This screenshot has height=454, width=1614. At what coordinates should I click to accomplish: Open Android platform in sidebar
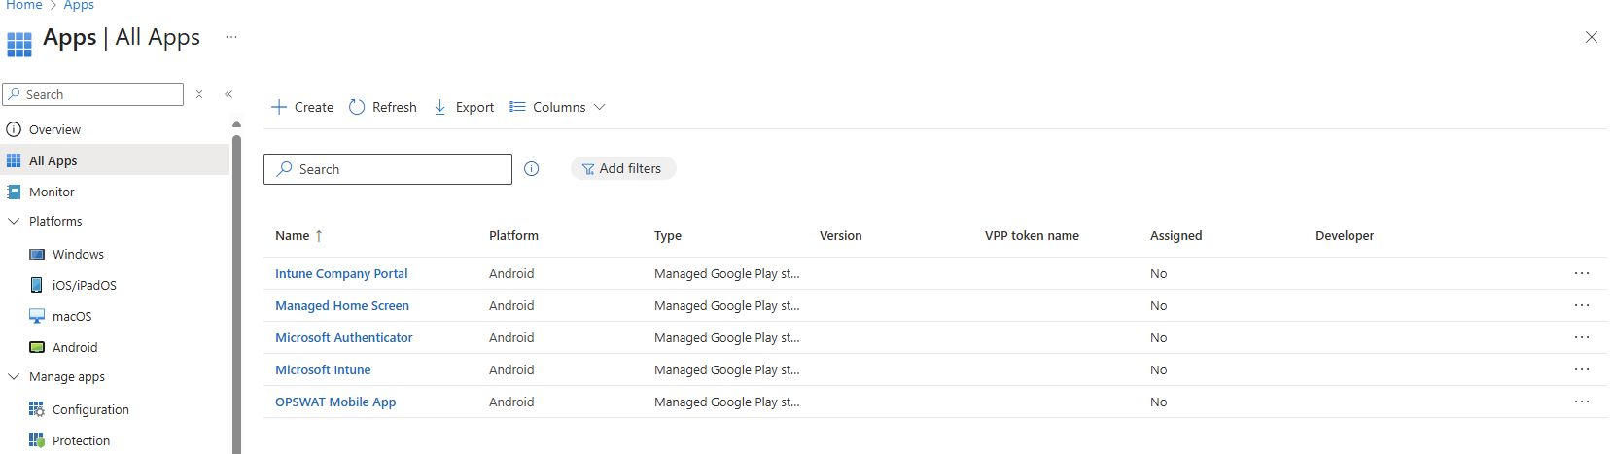coord(74,347)
